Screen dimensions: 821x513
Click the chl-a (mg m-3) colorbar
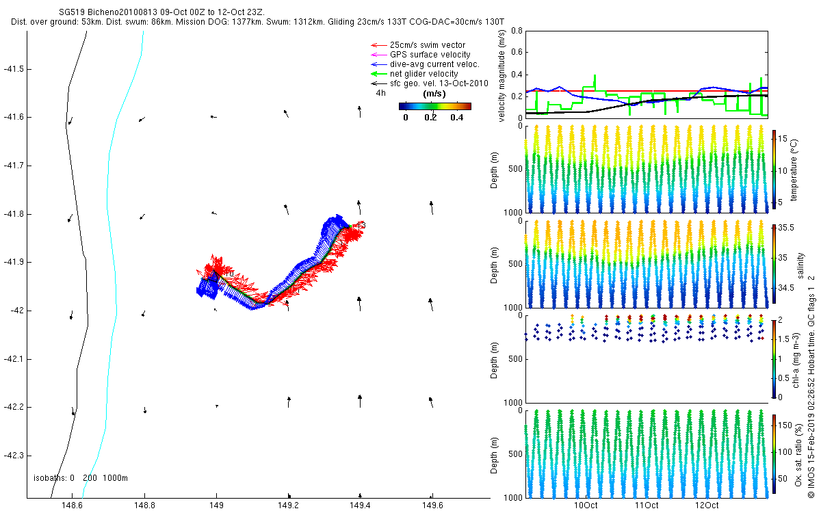tap(774, 358)
